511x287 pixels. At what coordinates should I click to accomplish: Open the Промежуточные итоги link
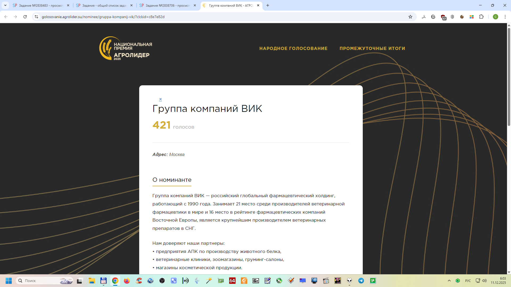click(372, 48)
